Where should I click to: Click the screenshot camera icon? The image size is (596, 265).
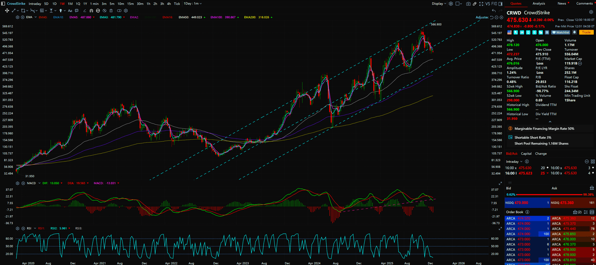point(468,4)
